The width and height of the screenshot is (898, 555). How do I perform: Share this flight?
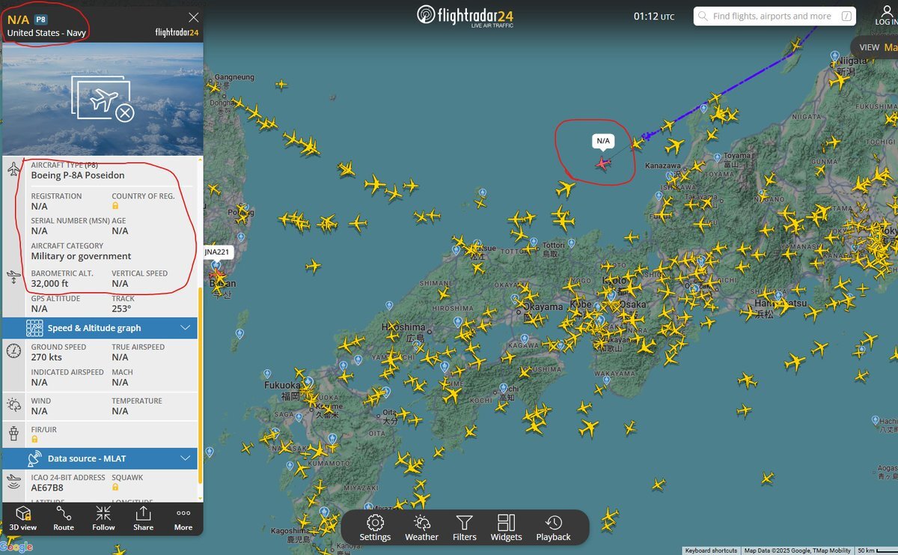pyautogui.click(x=143, y=518)
